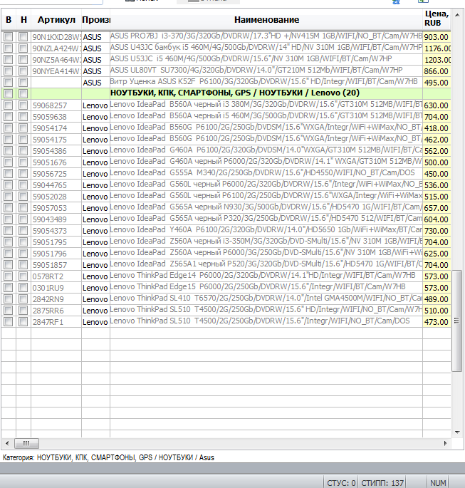Click price cell 489.00
This screenshot has height=488, width=465.
click(x=437, y=299)
